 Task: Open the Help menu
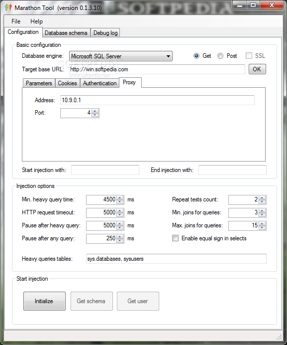tap(36, 21)
